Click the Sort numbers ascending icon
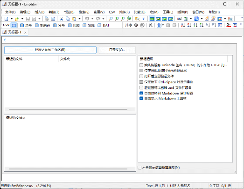 [x=195, y=25]
